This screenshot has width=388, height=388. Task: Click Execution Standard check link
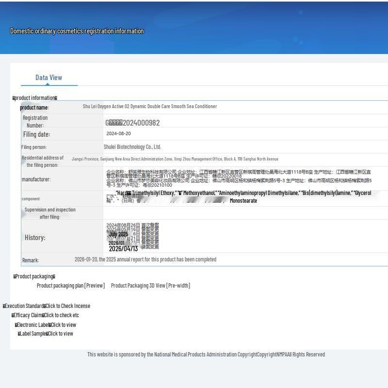click(x=68, y=306)
